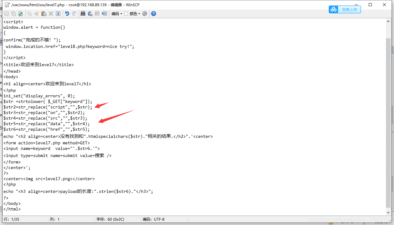
Task: Click the <form action=level7.php method=GET> line
Action: (47, 143)
